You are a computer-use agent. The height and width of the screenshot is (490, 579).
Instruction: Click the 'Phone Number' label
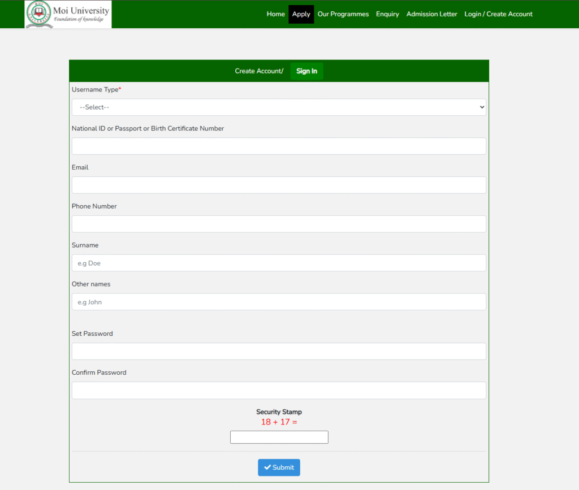pyautogui.click(x=94, y=206)
